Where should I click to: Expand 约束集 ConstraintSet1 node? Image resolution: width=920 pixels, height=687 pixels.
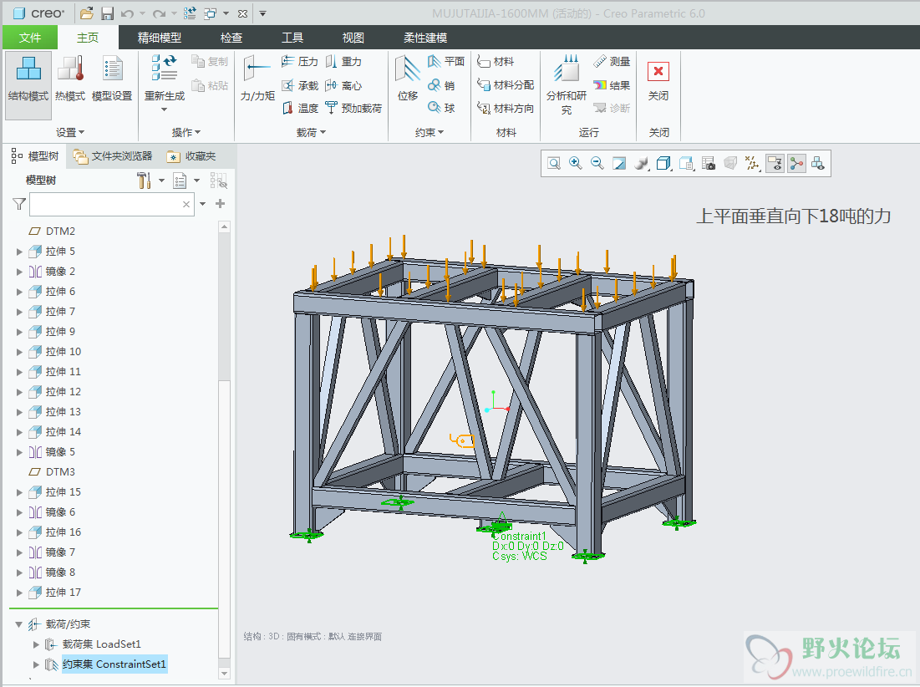[37, 664]
